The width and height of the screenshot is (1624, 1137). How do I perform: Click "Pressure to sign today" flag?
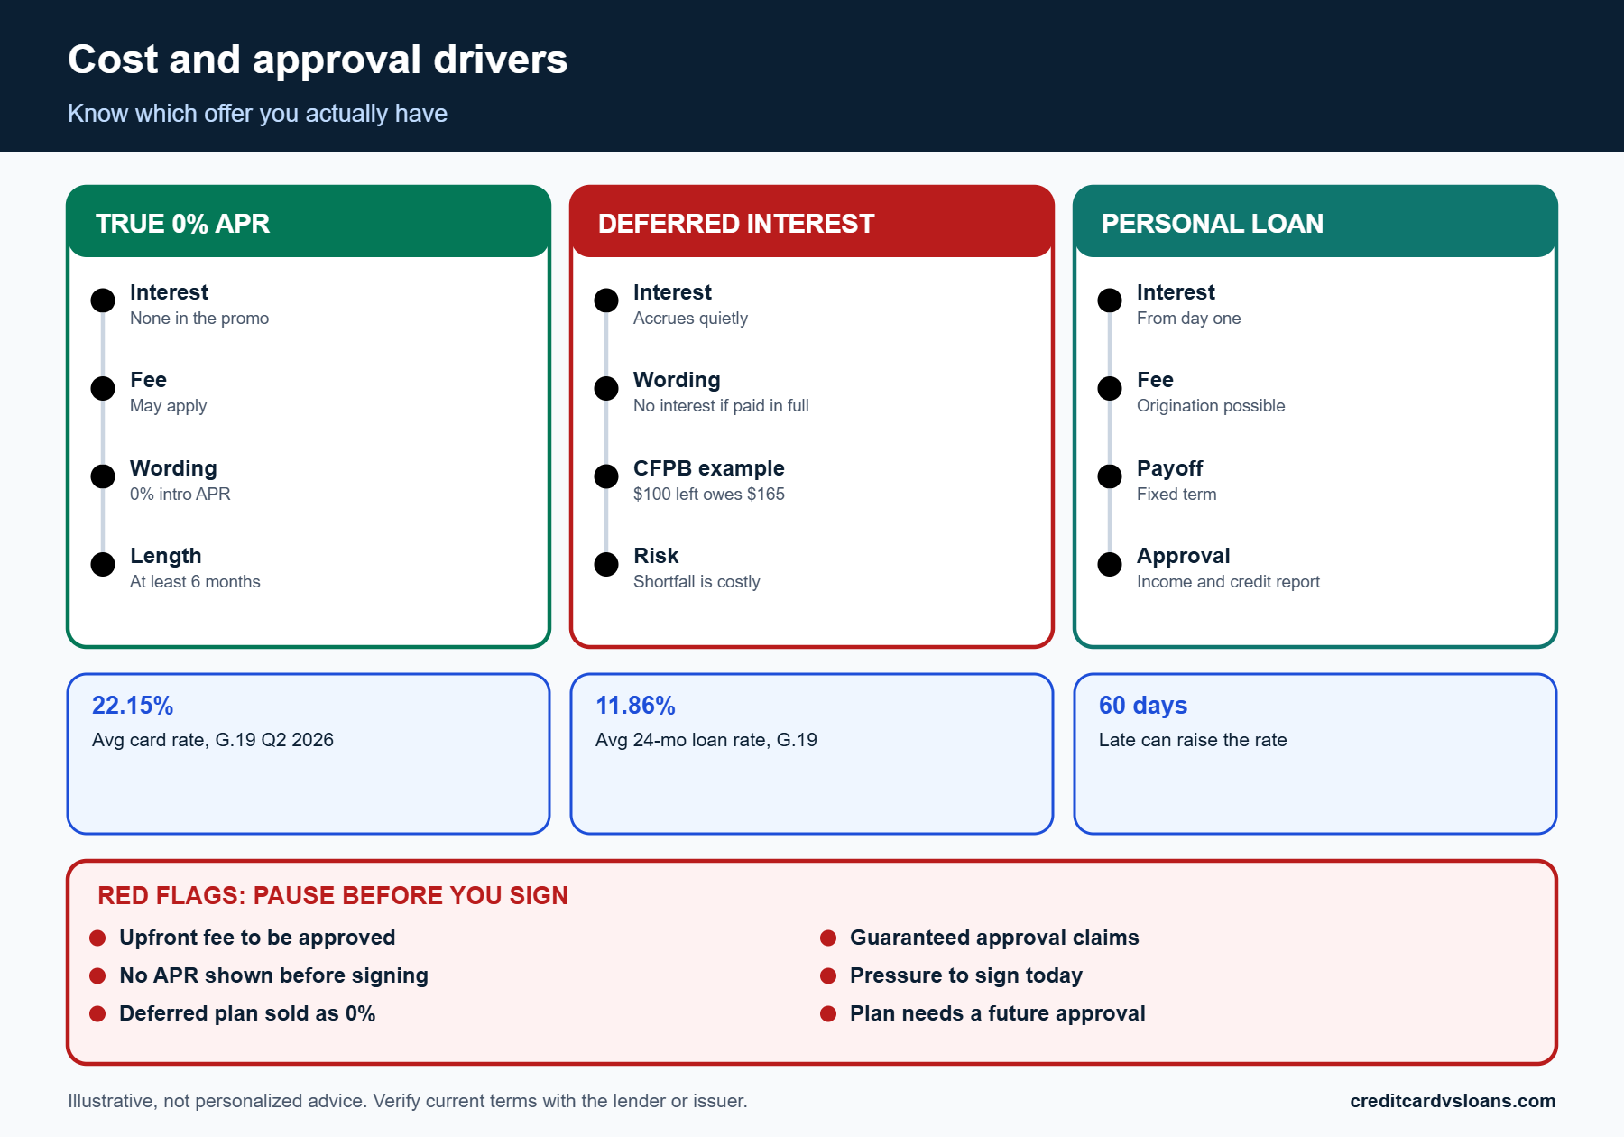point(966,975)
